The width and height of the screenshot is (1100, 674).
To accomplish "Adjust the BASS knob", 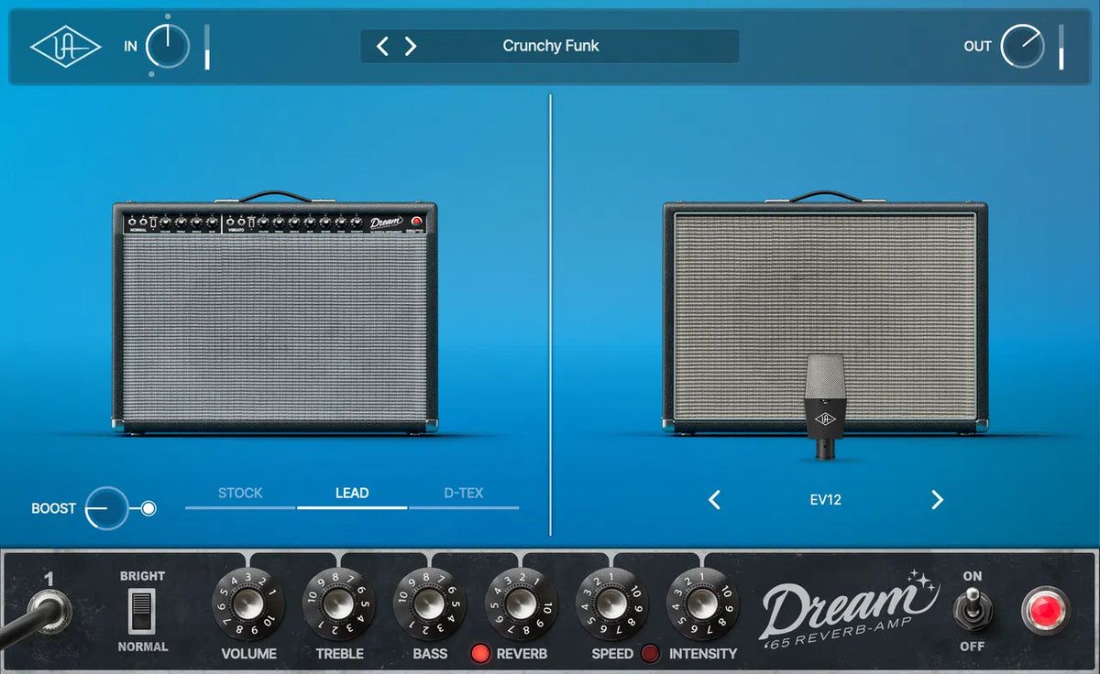I will [429, 604].
